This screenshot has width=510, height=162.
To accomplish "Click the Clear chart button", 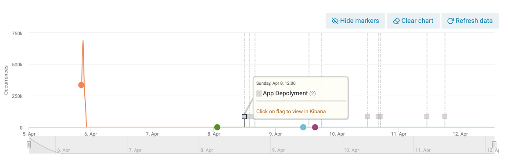I will (413, 21).
